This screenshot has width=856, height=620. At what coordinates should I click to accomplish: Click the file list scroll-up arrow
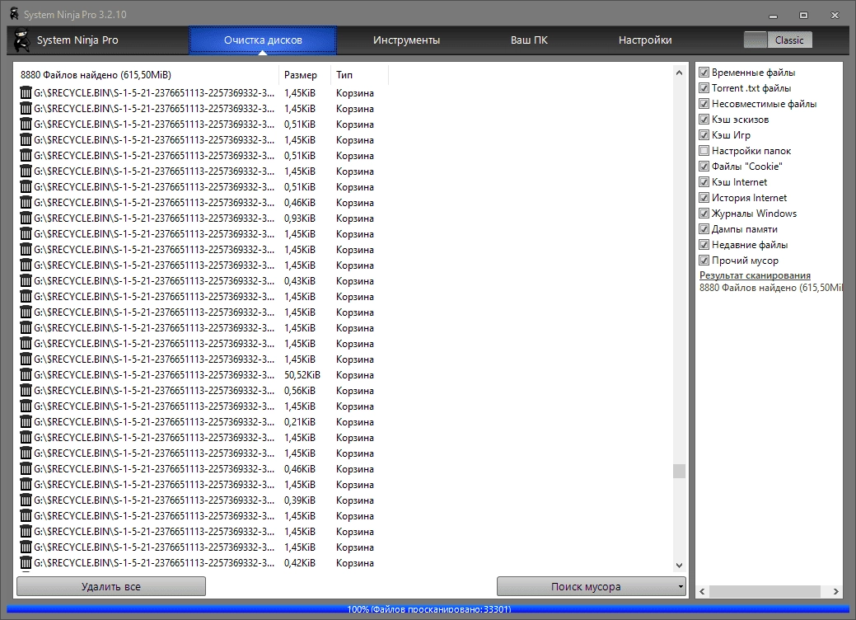679,73
